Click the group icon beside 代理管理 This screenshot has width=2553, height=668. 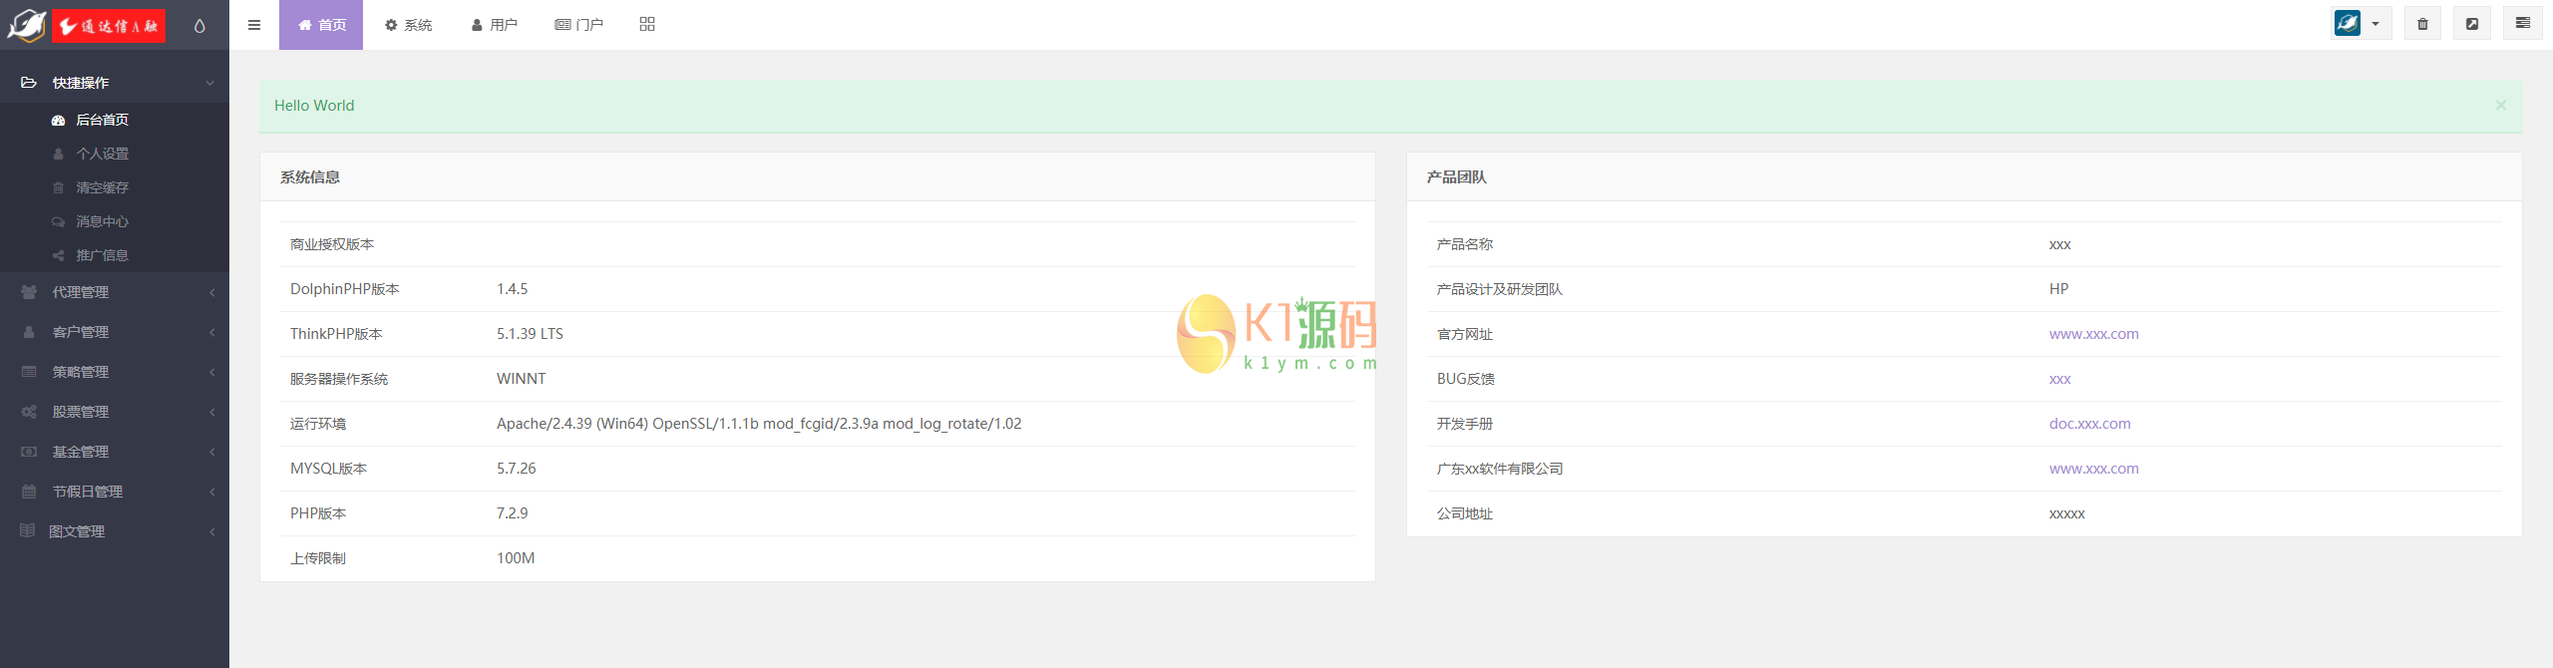tap(29, 292)
